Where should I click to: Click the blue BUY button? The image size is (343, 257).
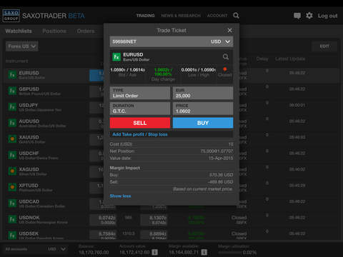203,123
